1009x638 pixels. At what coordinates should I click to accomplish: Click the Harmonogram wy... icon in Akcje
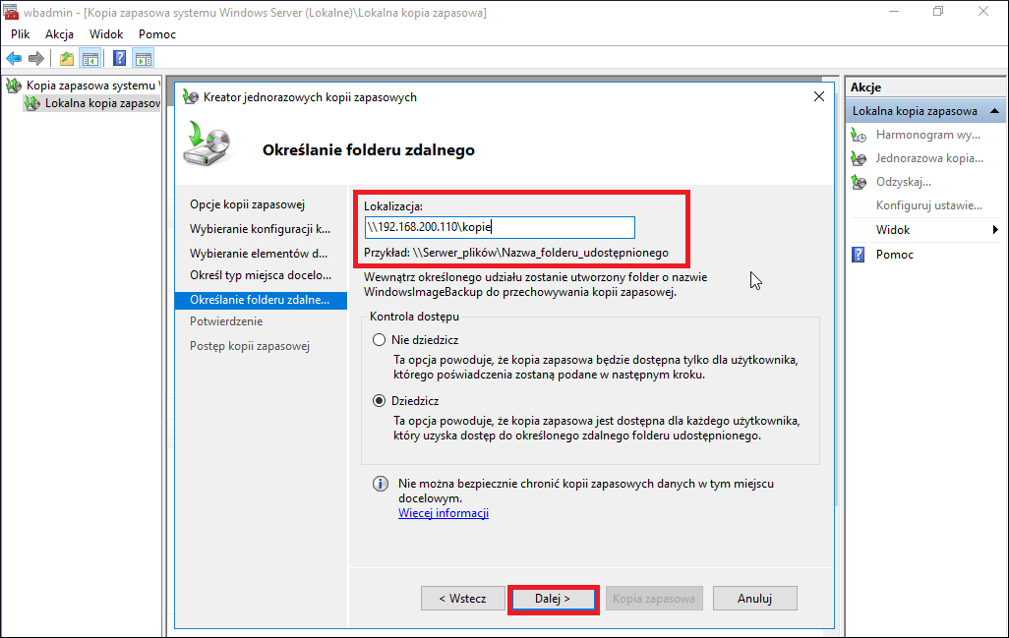click(x=859, y=135)
